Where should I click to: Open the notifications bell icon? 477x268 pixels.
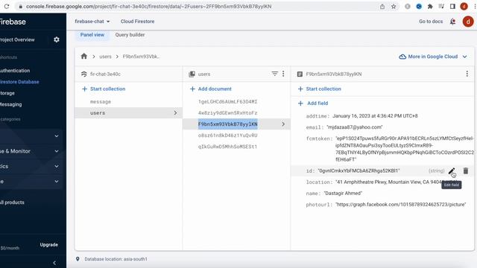(x=452, y=22)
